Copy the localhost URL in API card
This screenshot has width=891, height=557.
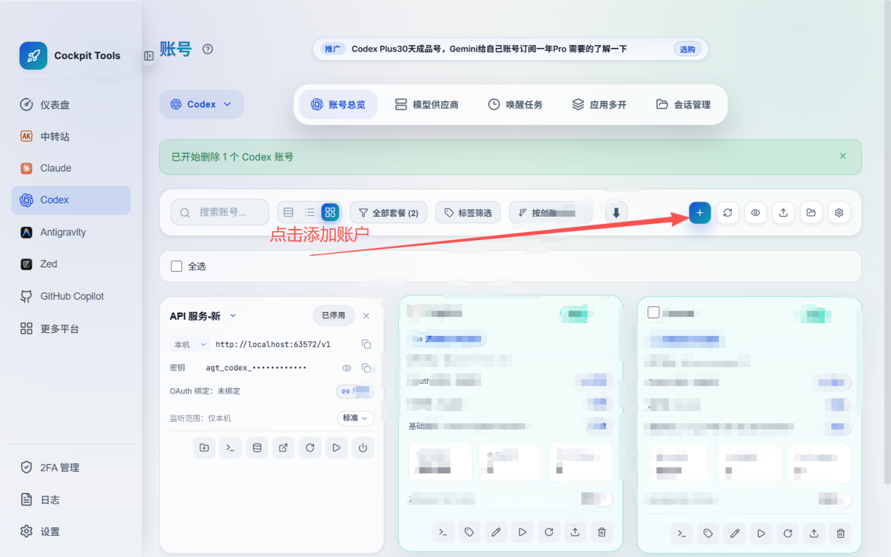point(366,344)
